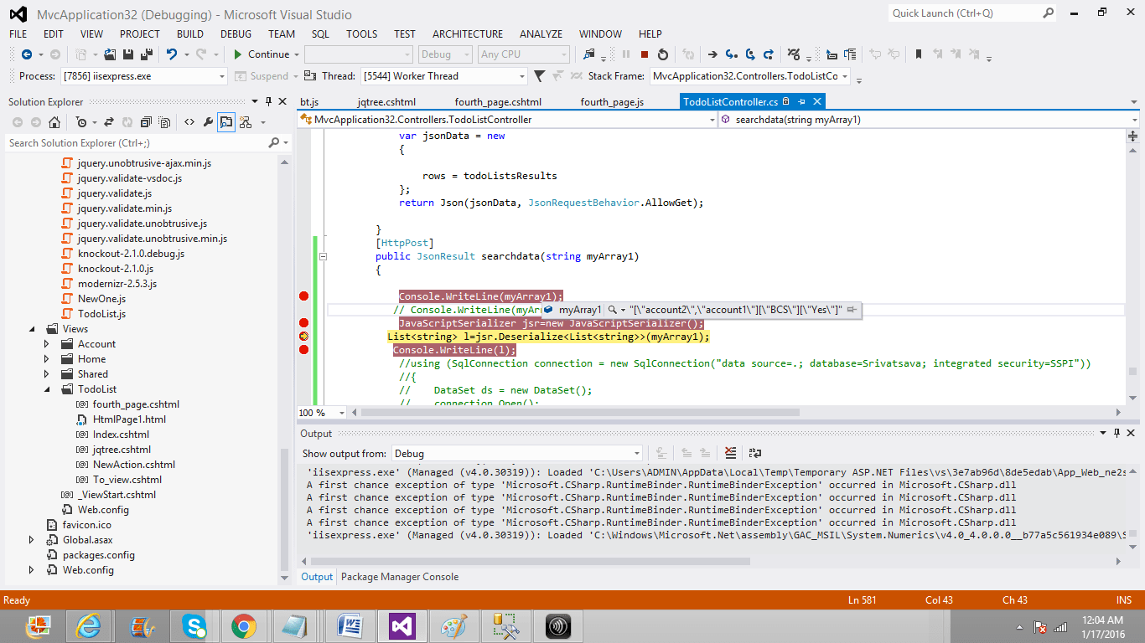Screen dimensions: 1145x643
Task: Collapse the searchdata method outline
Action: tap(324, 257)
